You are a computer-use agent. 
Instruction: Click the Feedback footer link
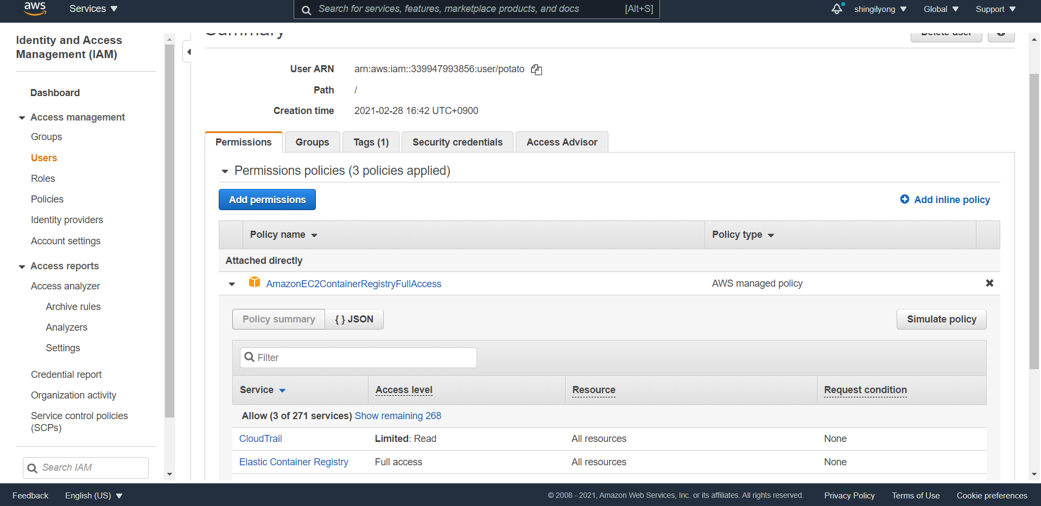(30, 496)
